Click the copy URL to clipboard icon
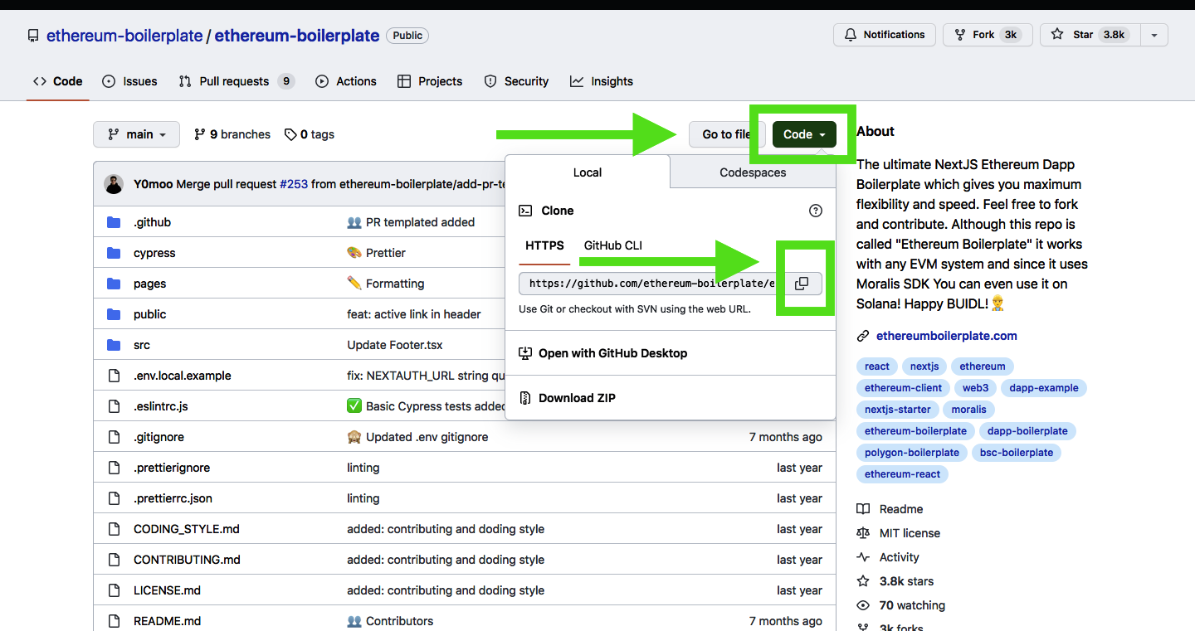The height and width of the screenshot is (631, 1195). (x=801, y=284)
